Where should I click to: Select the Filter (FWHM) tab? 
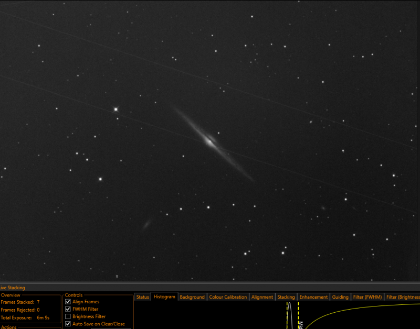point(367,297)
